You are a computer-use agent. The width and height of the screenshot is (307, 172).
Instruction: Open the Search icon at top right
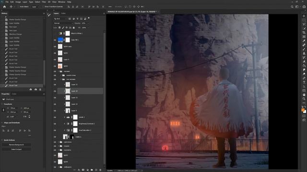point(292,7)
